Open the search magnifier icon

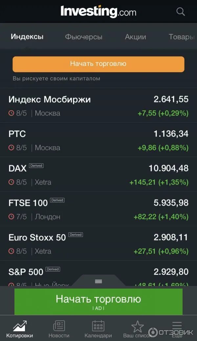coord(181,11)
